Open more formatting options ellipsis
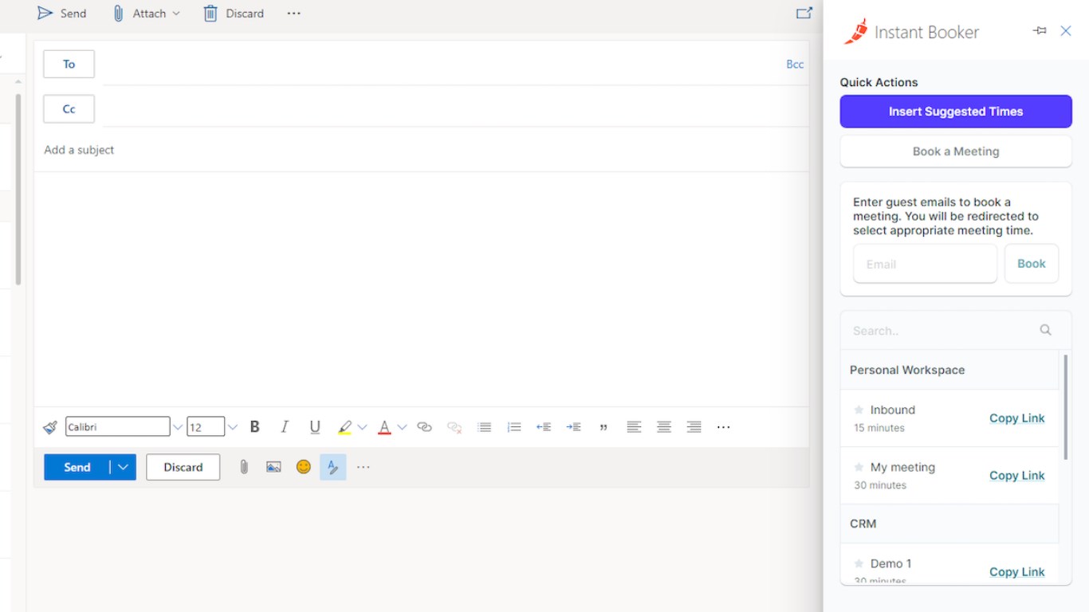 click(723, 427)
